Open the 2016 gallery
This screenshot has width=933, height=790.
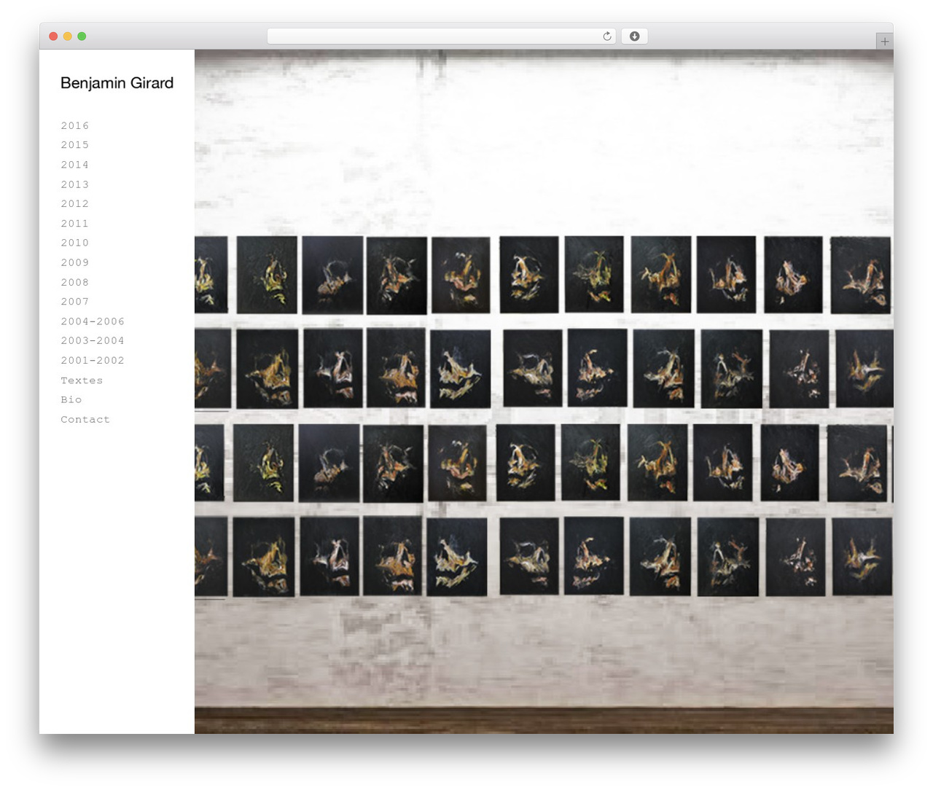pos(75,125)
